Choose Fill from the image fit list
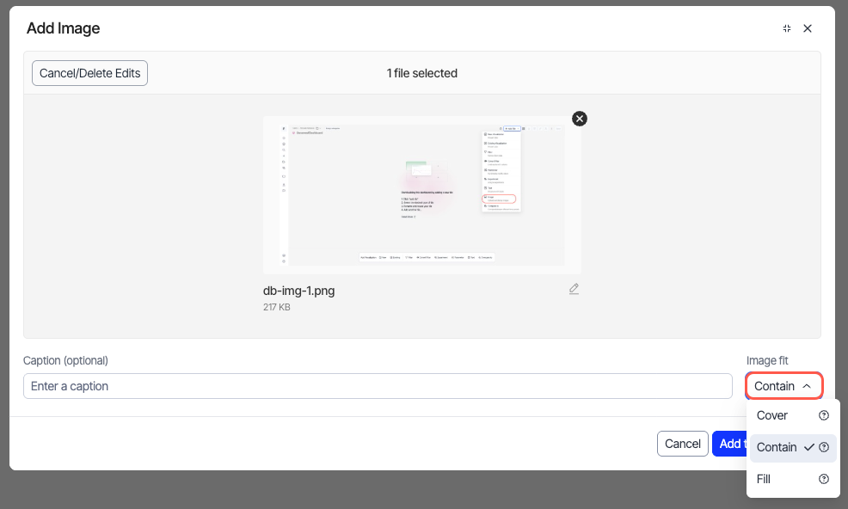The image size is (848, 509). pyautogui.click(x=764, y=479)
